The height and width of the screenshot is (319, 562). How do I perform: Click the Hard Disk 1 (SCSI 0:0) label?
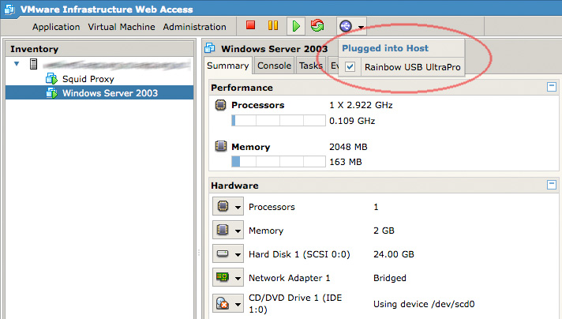pos(299,254)
